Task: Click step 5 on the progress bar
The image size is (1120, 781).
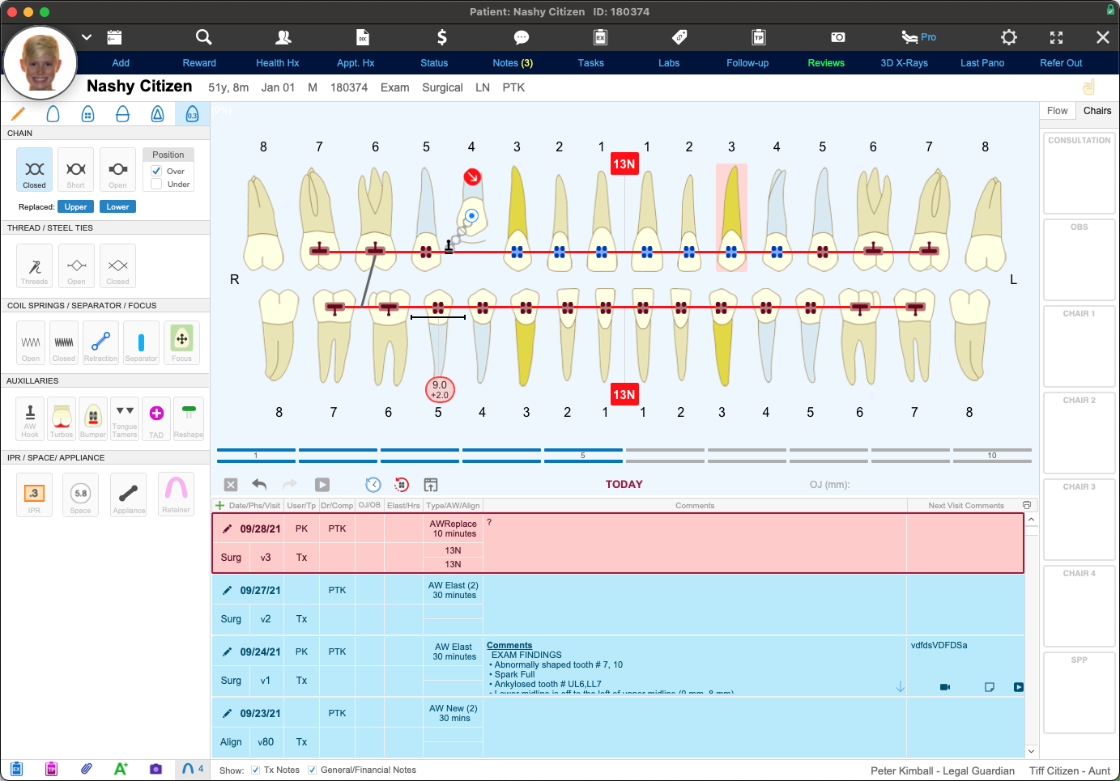Action: 583,455
